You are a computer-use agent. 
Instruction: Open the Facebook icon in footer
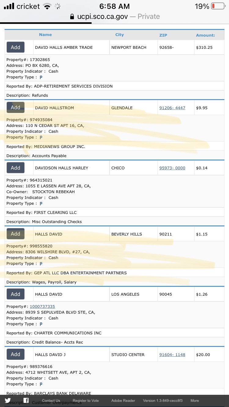[26, 401]
